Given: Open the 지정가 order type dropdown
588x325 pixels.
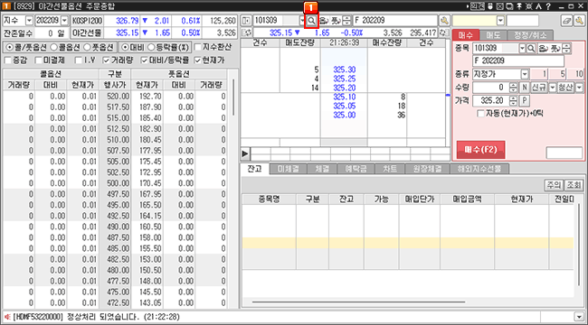Looking at the screenshot, I should click(525, 74).
